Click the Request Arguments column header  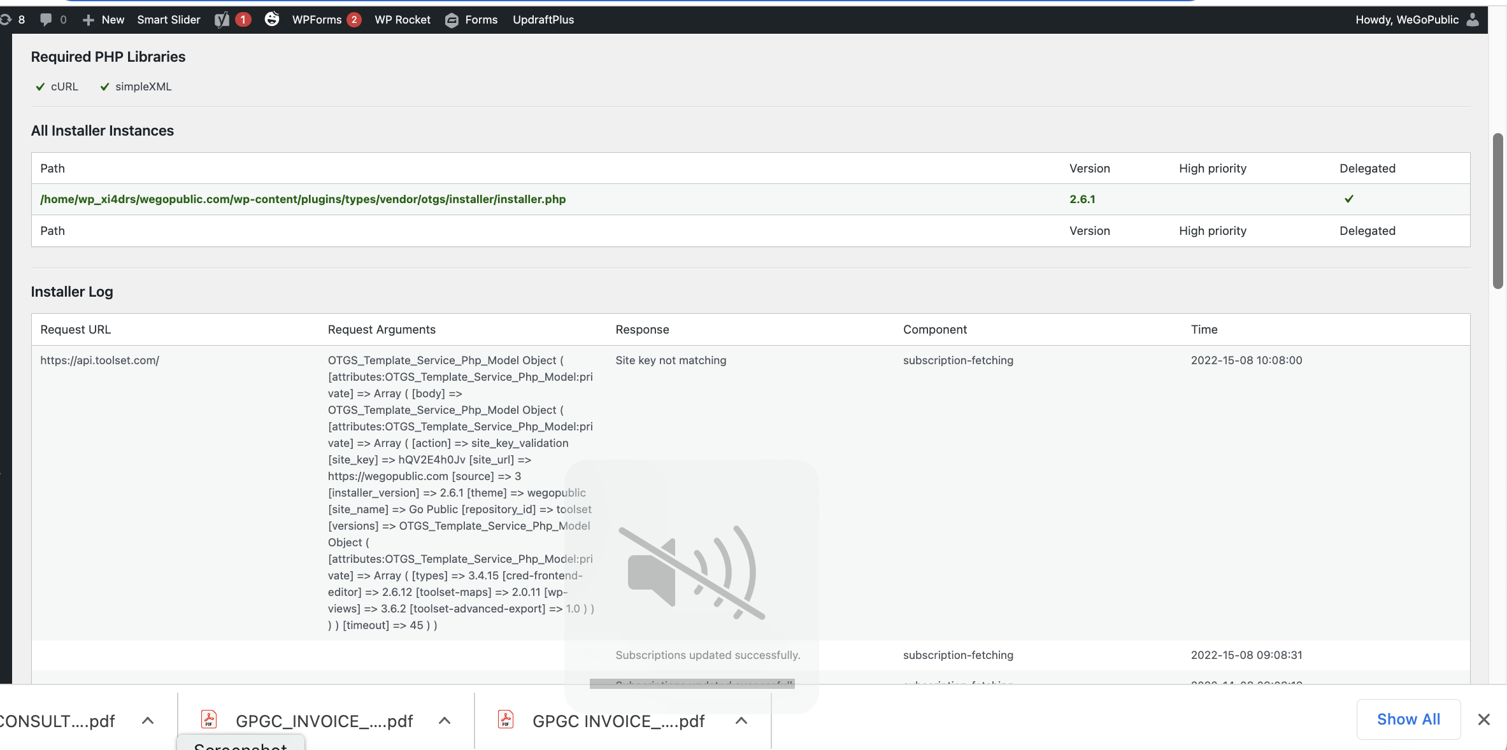pos(382,330)
